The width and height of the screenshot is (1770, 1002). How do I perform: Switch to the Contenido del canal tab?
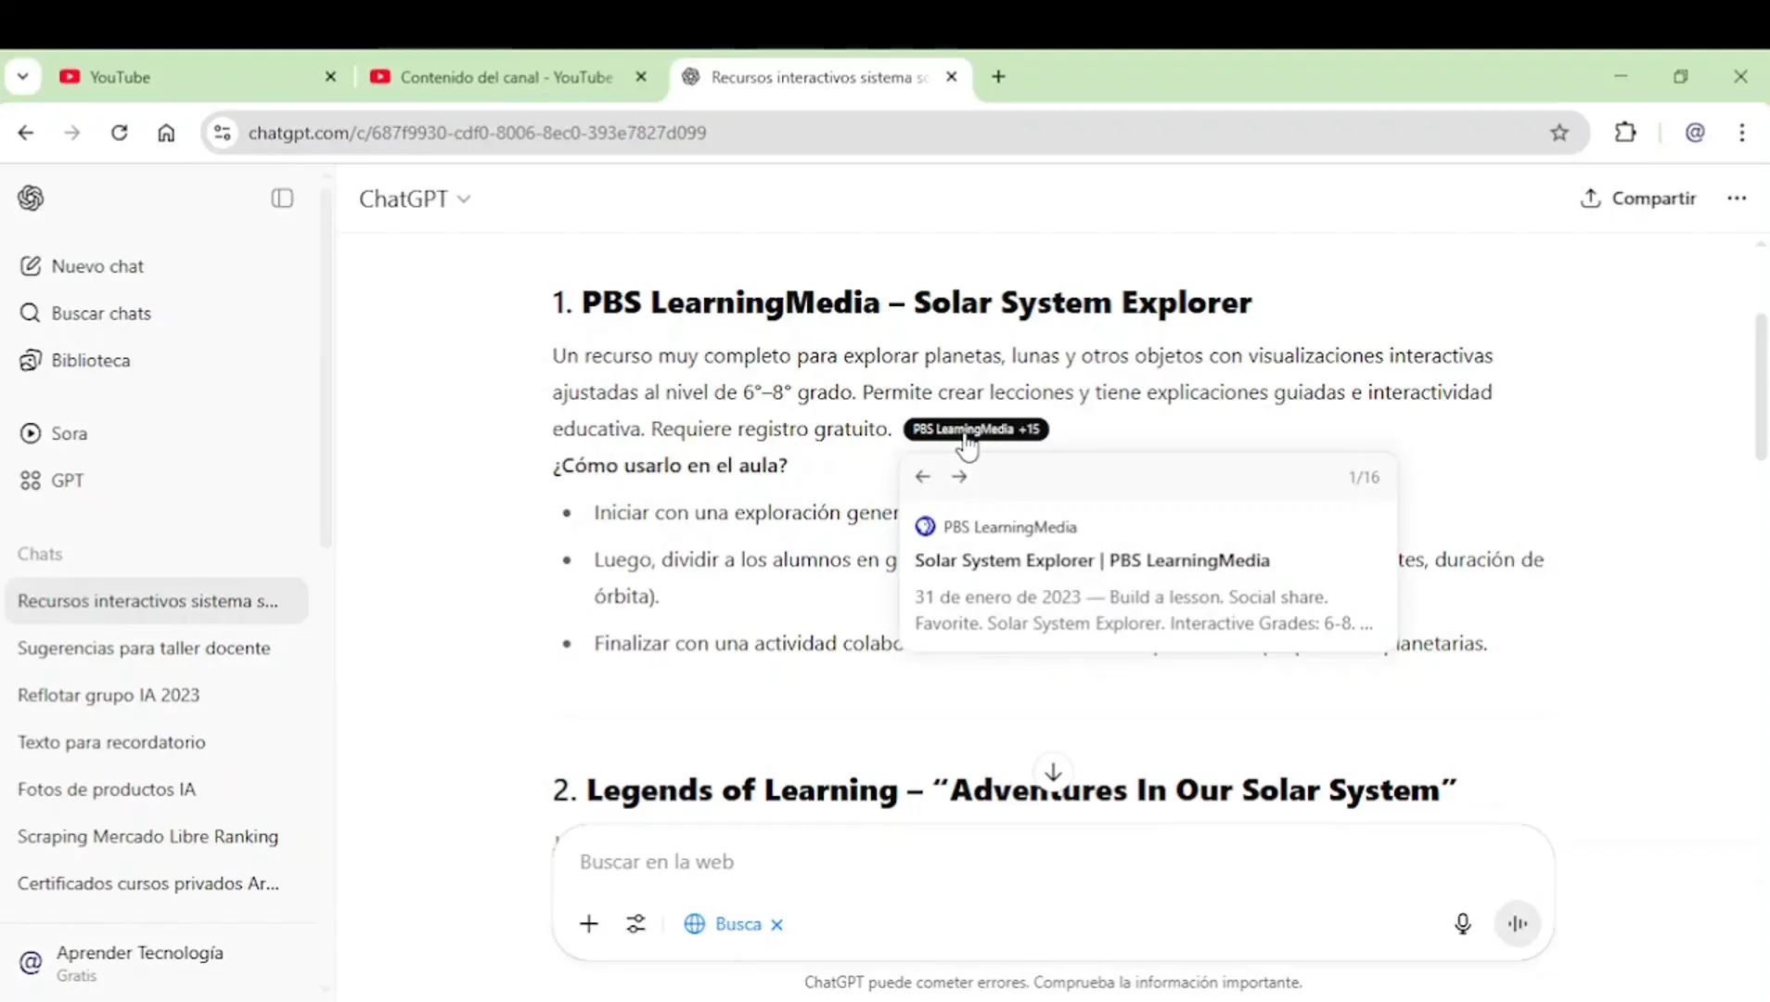(x=506, y=77)
